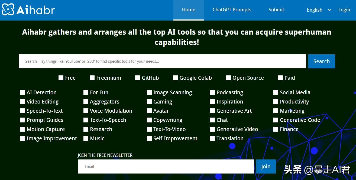
Task: Click the newsletter Email field
Action: [x=166, y=166]
